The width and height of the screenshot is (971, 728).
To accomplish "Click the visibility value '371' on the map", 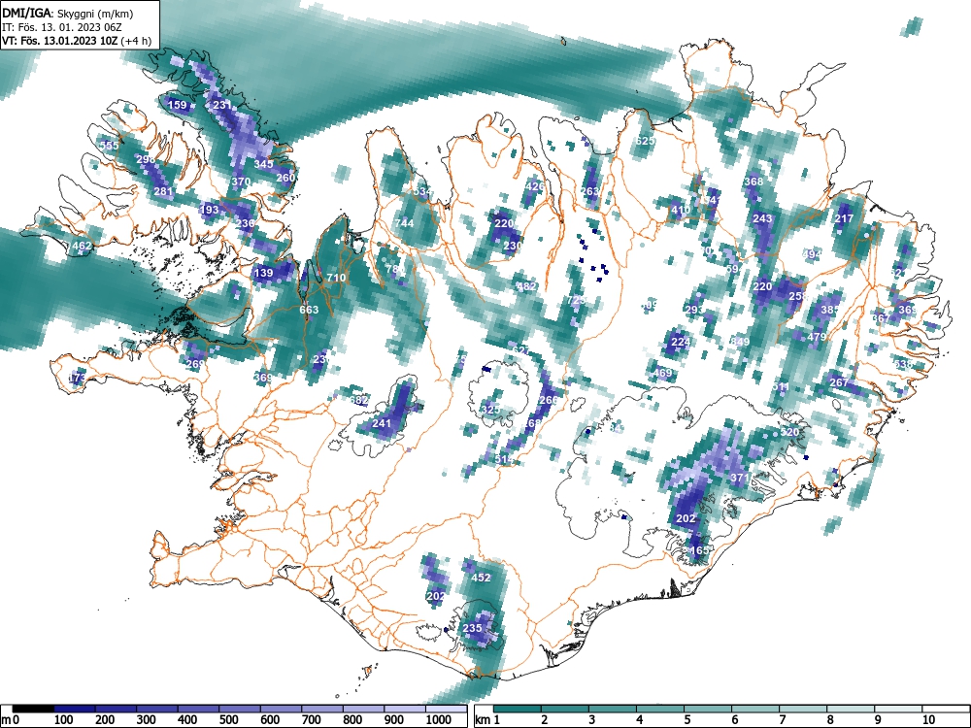I will pos(740,478).
